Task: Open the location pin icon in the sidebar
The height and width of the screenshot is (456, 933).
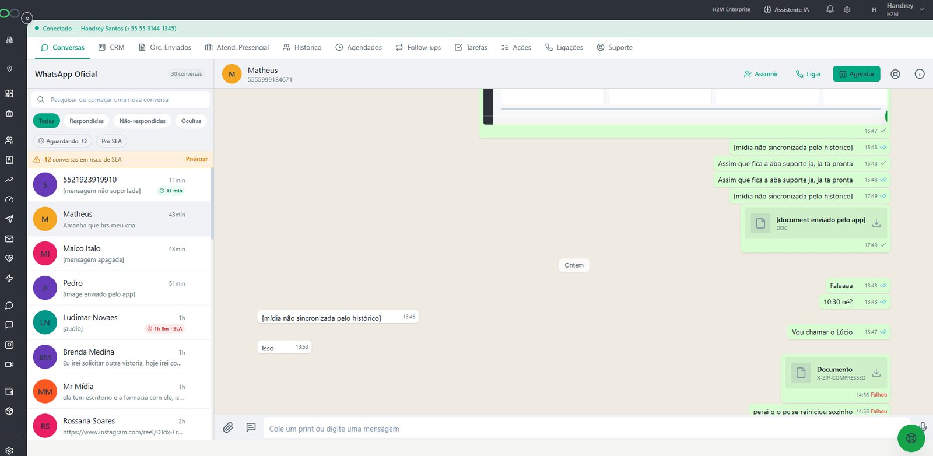Action: click(x=9, y=69)
